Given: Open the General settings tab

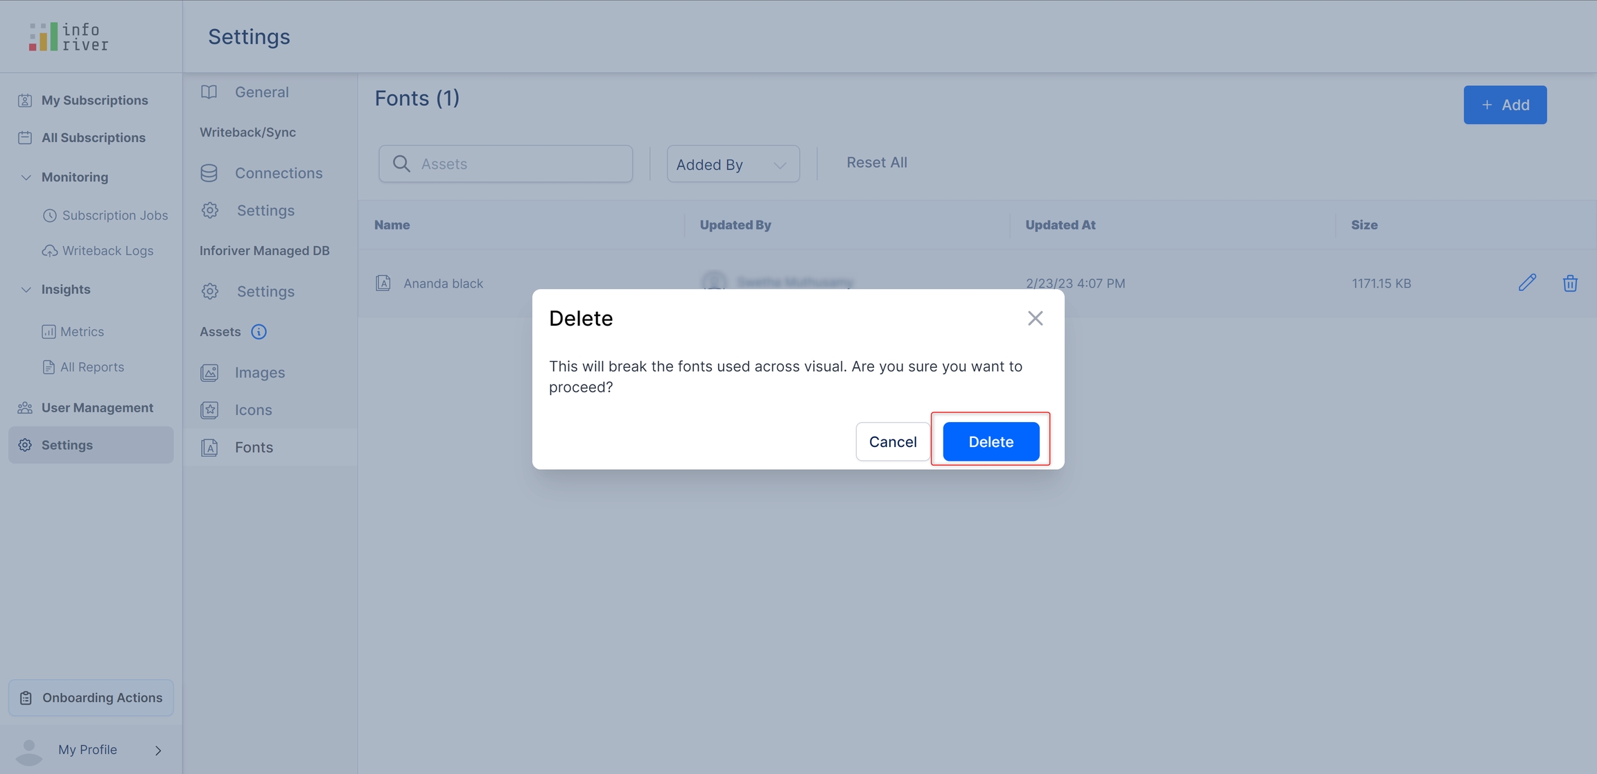Looking at the screenshot, I should [x=261, y=92].
